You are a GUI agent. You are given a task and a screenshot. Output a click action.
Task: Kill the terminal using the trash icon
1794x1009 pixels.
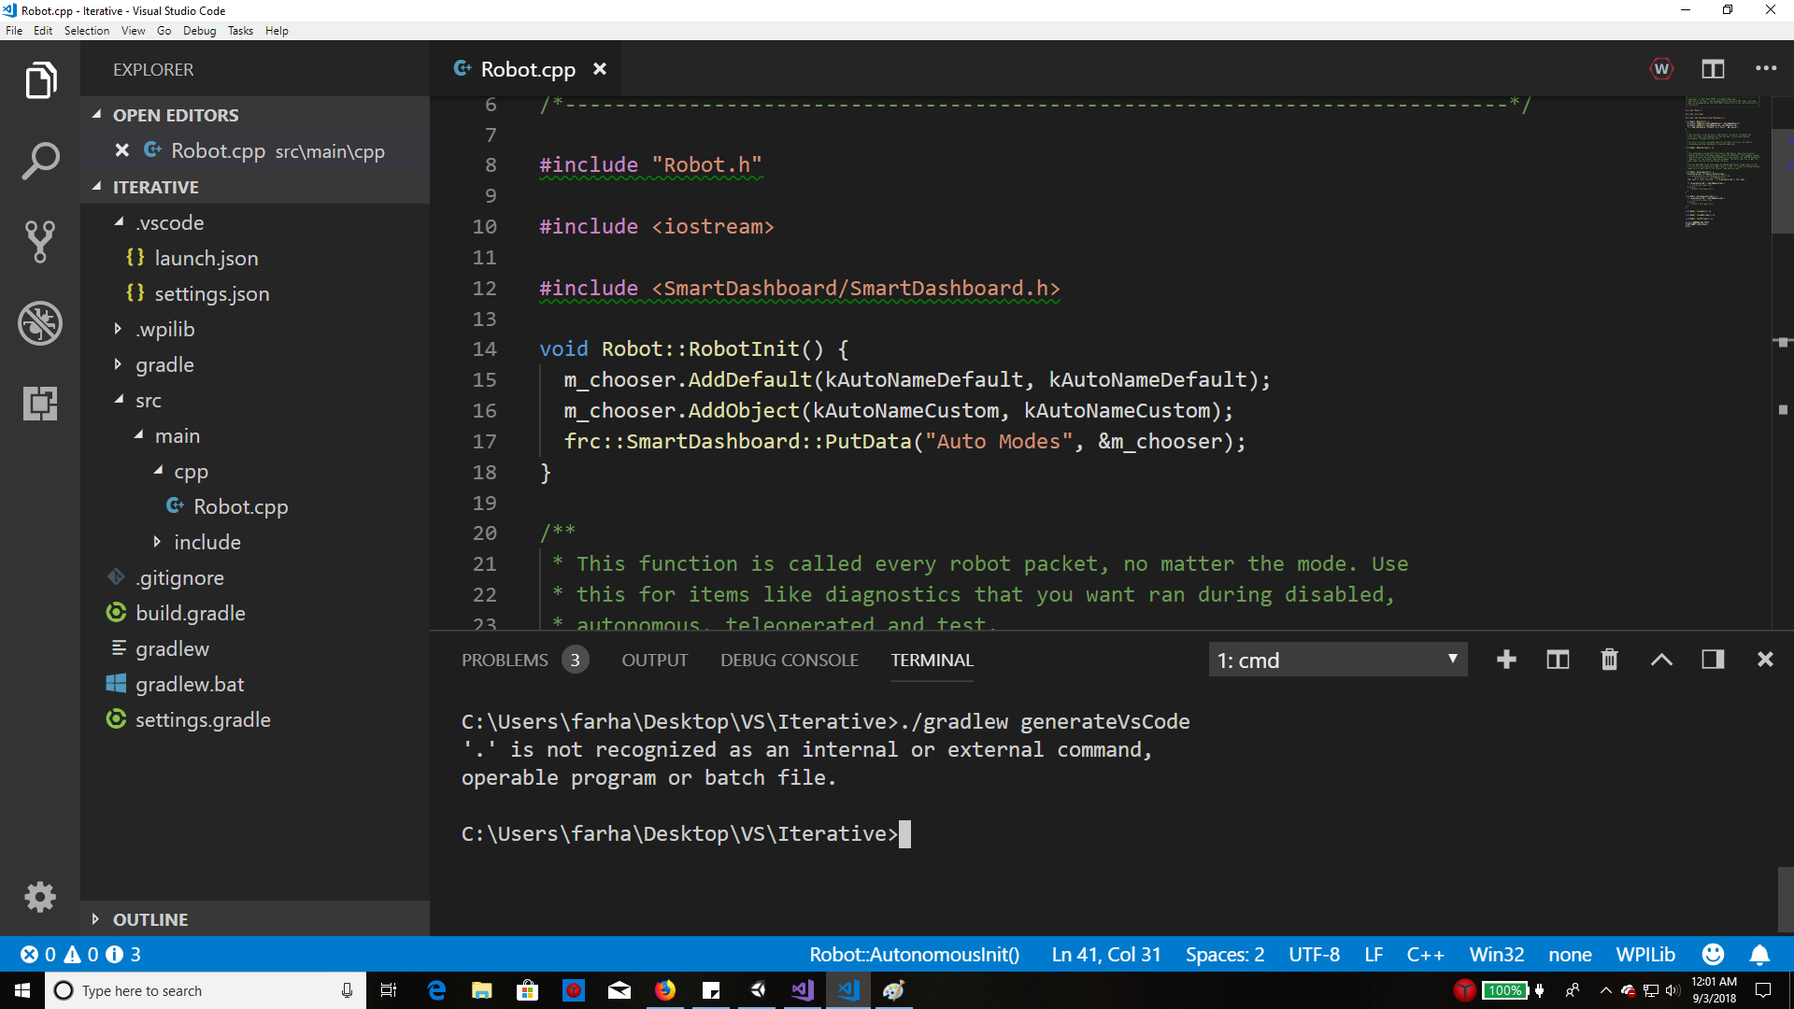pyautogui.click(x=1608, y=659)
